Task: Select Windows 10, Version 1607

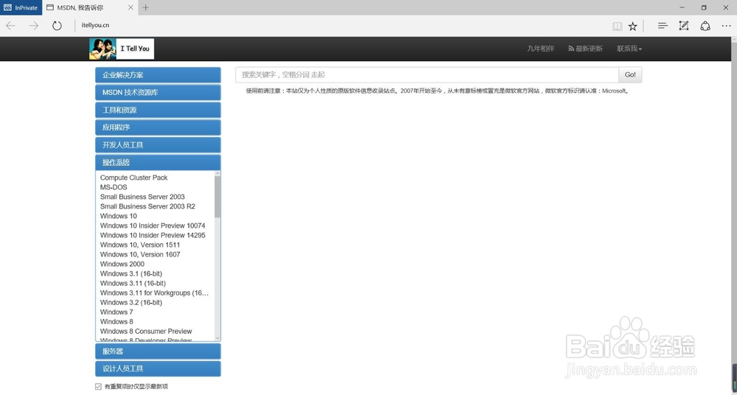Action: pos(140,254)
